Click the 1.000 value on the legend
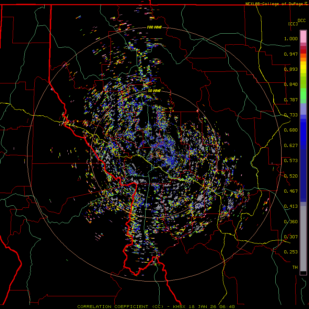This screenshot has width=309, height=309. click(291, 38)
